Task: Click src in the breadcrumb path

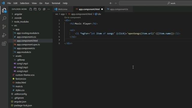Action: (57, 14)
